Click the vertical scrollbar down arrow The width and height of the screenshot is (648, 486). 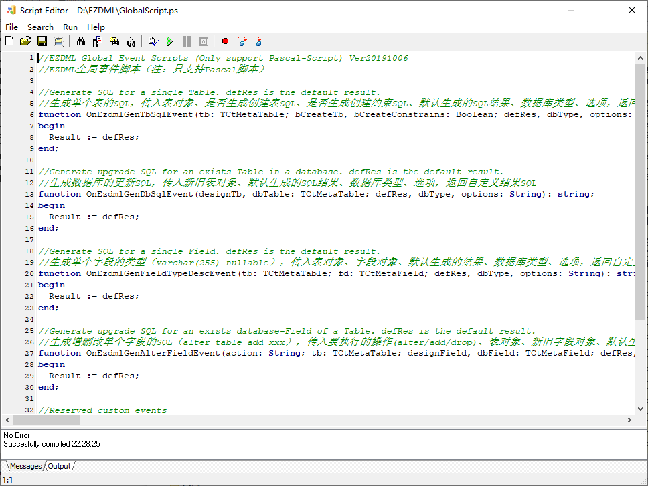[640, 409]
